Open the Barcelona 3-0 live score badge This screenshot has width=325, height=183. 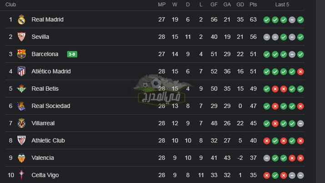tap(72, 54)
